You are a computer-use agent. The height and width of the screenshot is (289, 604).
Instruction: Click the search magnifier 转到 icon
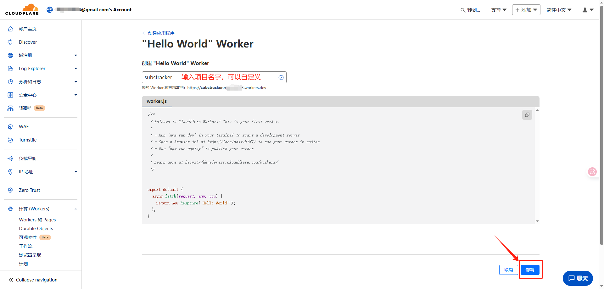tap(463, 10)
